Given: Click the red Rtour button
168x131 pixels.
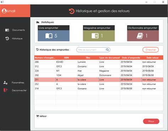Looking at the screenshot, I should click(x=151, y=121).
